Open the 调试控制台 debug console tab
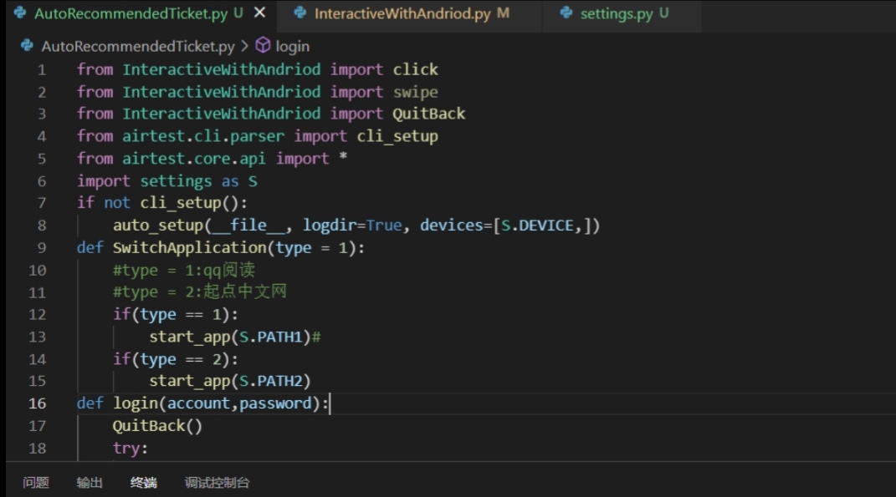This screenshot has width=896, height=497. point(217,483)
